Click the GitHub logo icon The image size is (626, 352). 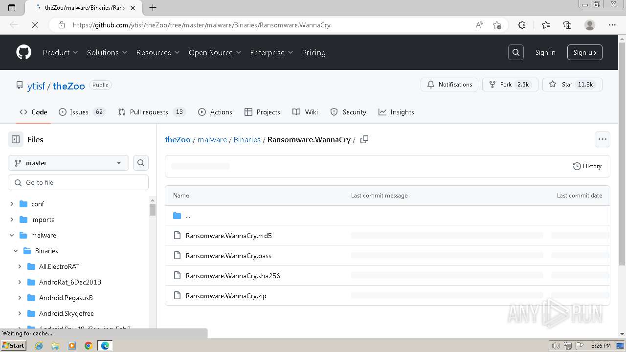tap(23, 52)
